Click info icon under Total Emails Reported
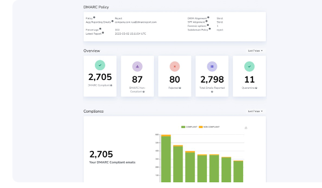This screenshot has height=188, width=322. coord(212,91)
